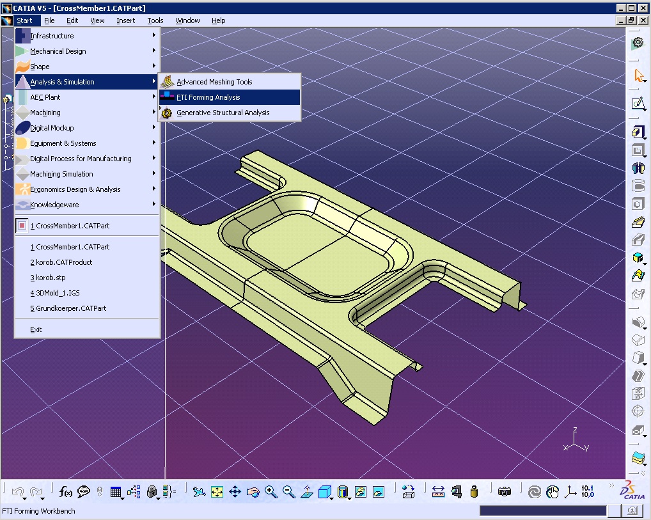Open the Design Table icon
Screen dimensions: 651x520
(116, 492)
